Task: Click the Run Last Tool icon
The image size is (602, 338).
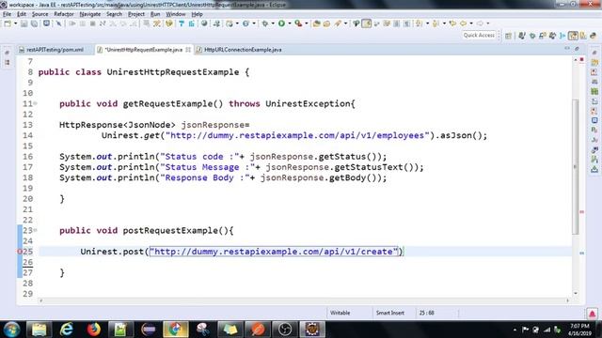Action: [298, 23]
